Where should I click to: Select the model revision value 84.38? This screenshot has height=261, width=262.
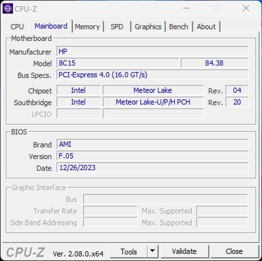[x=215, y=63]
